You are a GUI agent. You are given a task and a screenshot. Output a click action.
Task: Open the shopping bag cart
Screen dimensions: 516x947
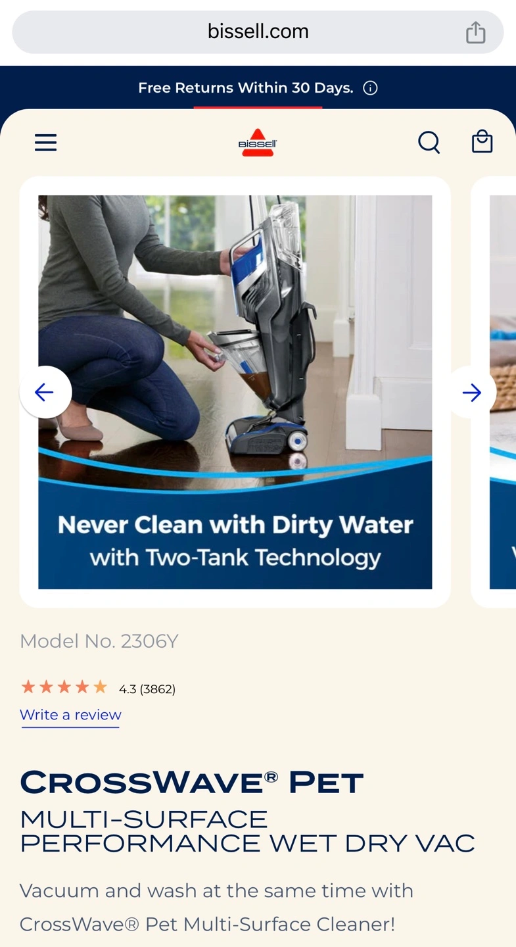482,141
